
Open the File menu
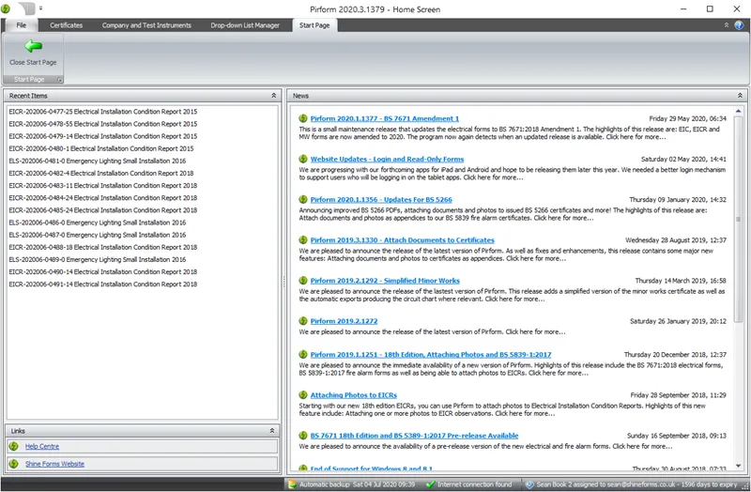[x=21, y=25]
